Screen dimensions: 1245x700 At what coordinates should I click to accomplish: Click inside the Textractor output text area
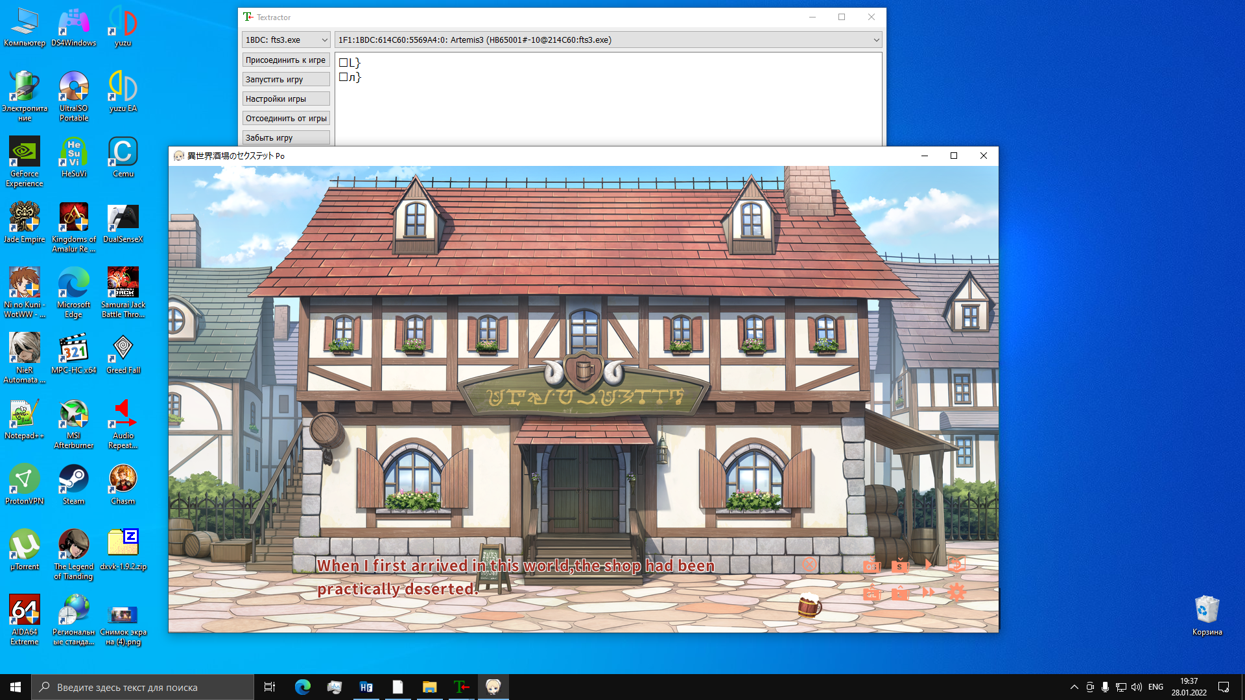pos(608,110)
